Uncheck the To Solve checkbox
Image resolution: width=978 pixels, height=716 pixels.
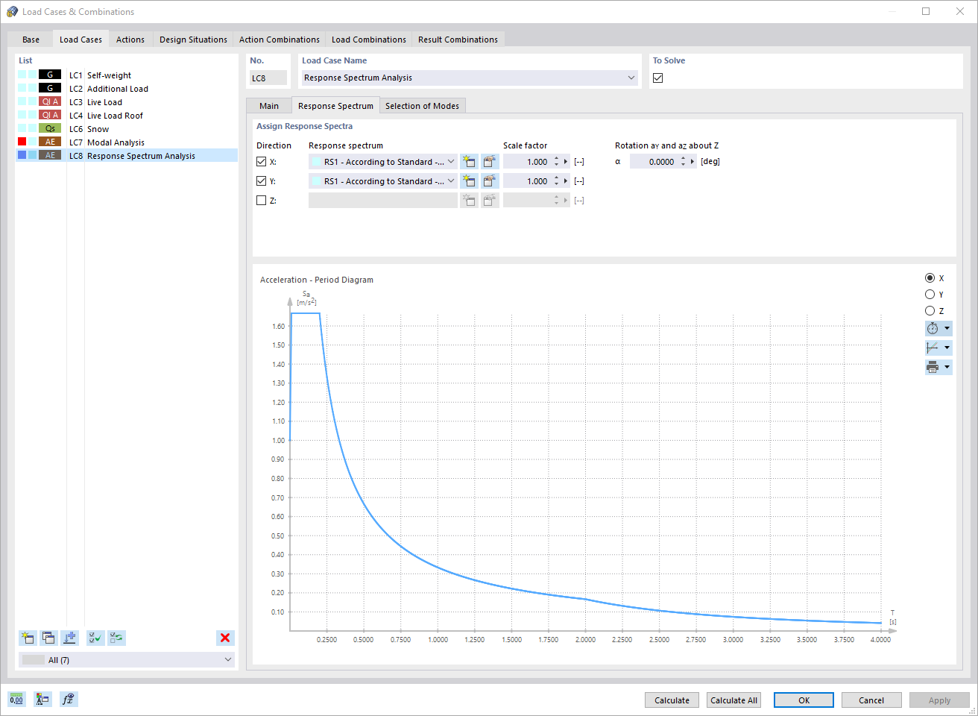657,78
